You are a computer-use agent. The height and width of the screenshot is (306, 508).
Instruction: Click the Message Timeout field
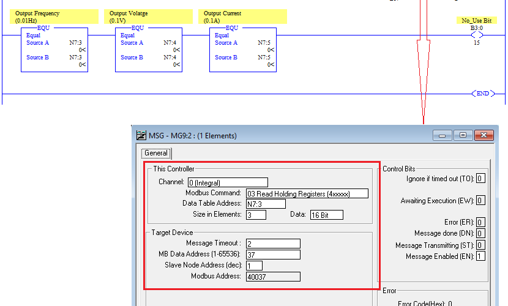pyautogui.click(x=273, y=244)
